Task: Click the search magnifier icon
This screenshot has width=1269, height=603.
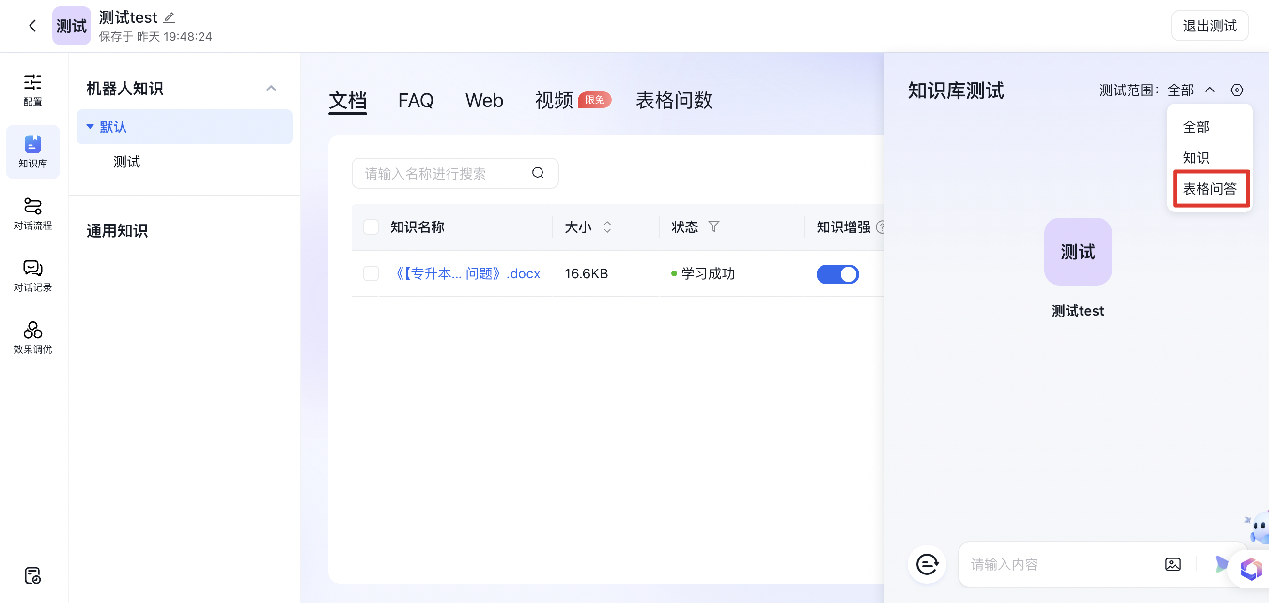Action: click(538, 173)
